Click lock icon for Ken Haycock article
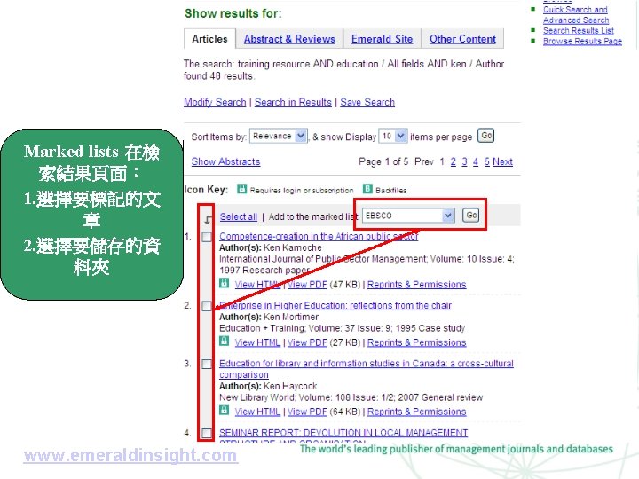The image size is (639, 479). coord(225,410)
